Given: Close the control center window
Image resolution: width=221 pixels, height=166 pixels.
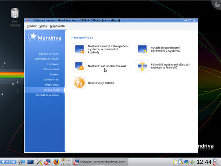Looking at the screenshot, I should click(194, 21).
